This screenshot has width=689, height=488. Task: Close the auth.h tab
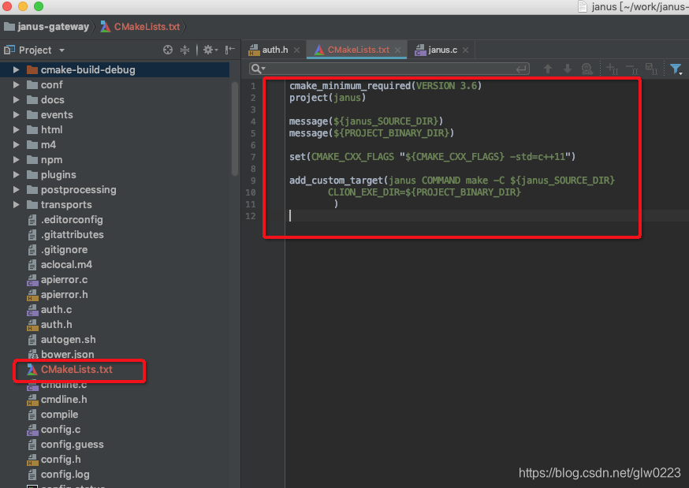297,50
